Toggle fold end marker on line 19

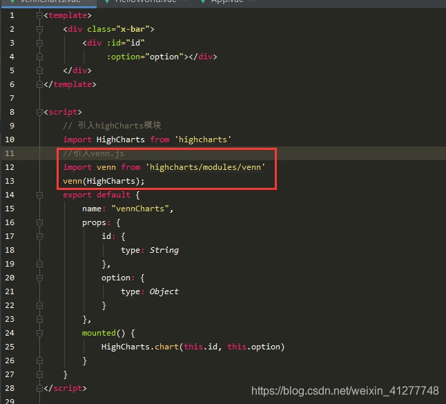40,264
